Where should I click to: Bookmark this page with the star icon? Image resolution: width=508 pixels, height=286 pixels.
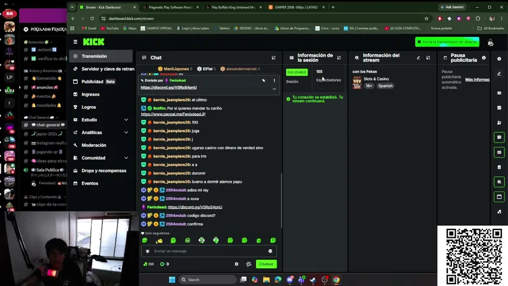point(426,18)
